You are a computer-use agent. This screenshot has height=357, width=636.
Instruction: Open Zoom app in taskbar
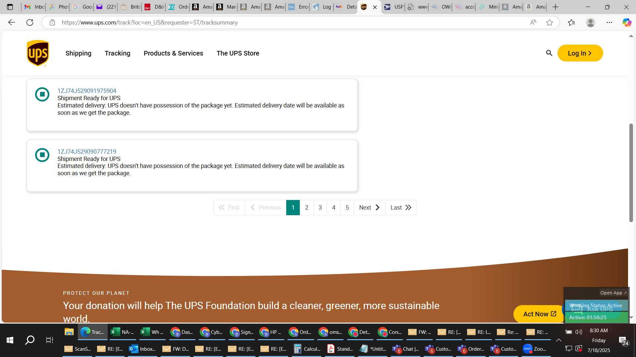click(535, 349)
